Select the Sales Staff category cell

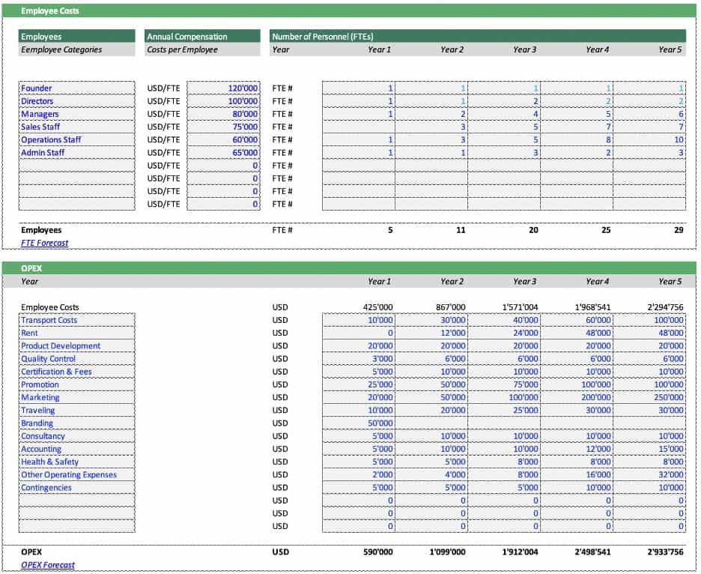click(x=77, y=127)
